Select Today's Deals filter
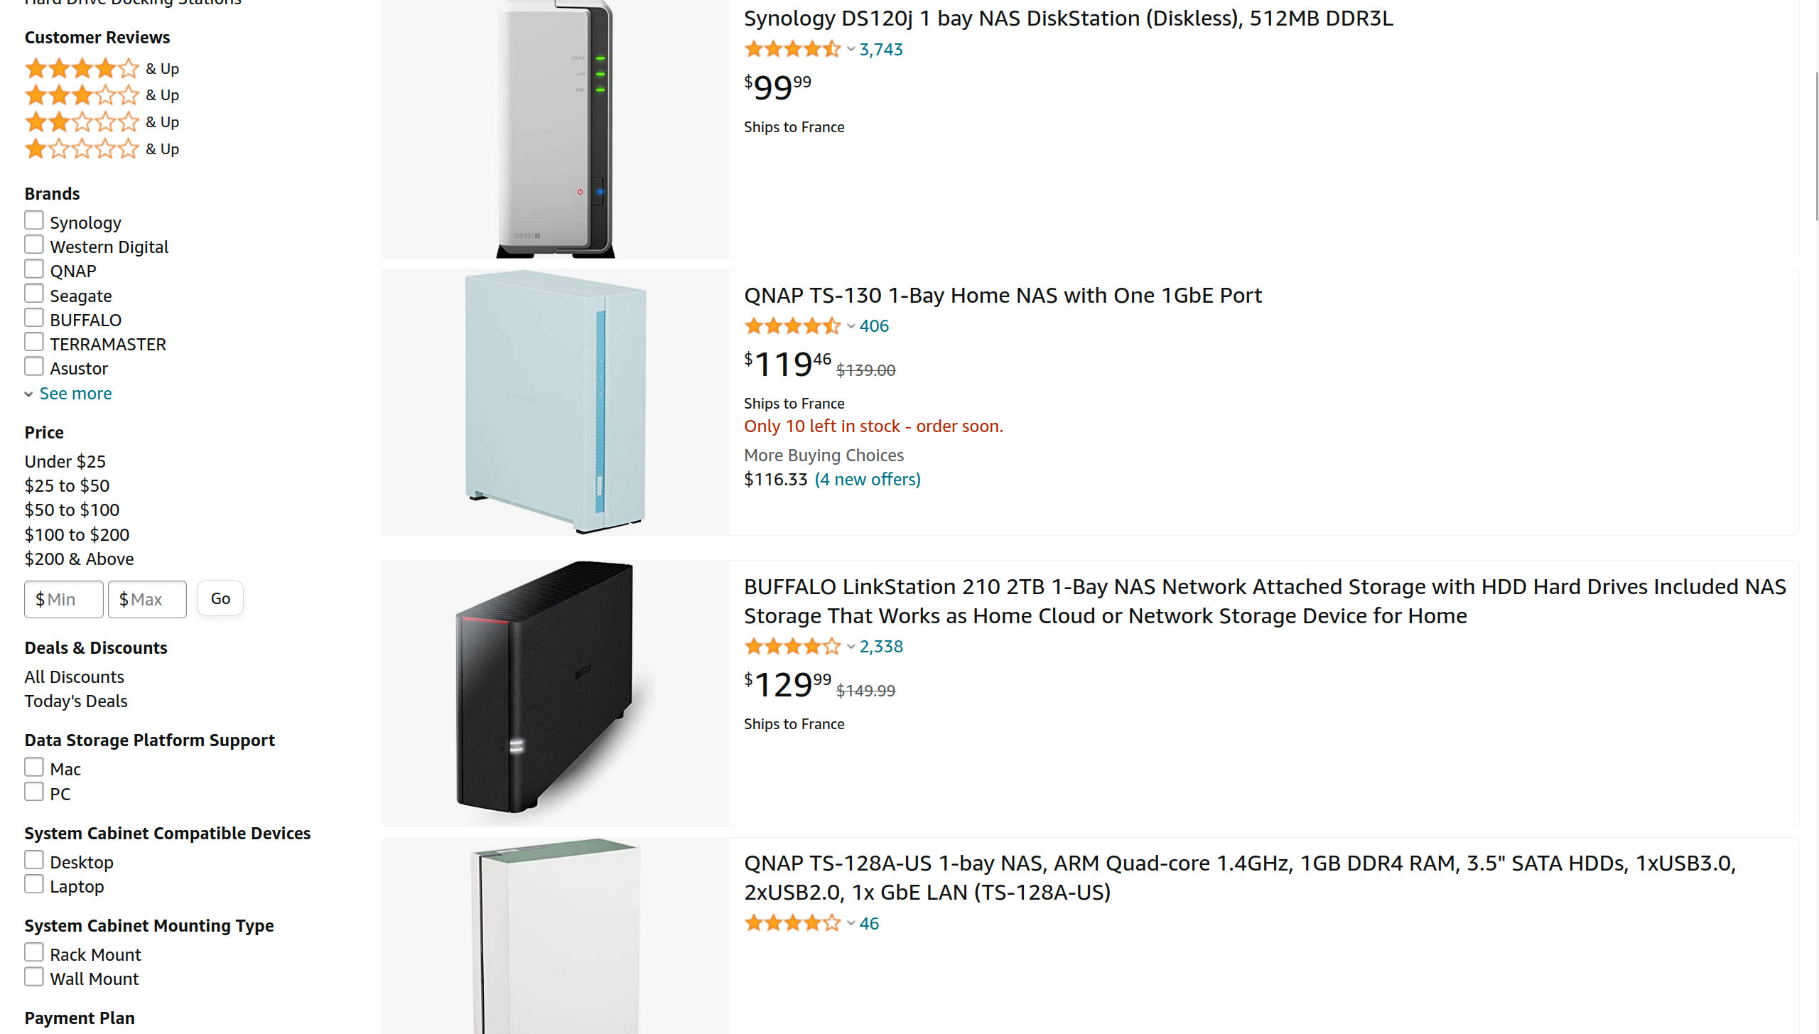This screenshot has width=1819, height=1034. [76, 701]
